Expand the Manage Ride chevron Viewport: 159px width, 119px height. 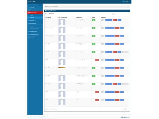(41, 23)
